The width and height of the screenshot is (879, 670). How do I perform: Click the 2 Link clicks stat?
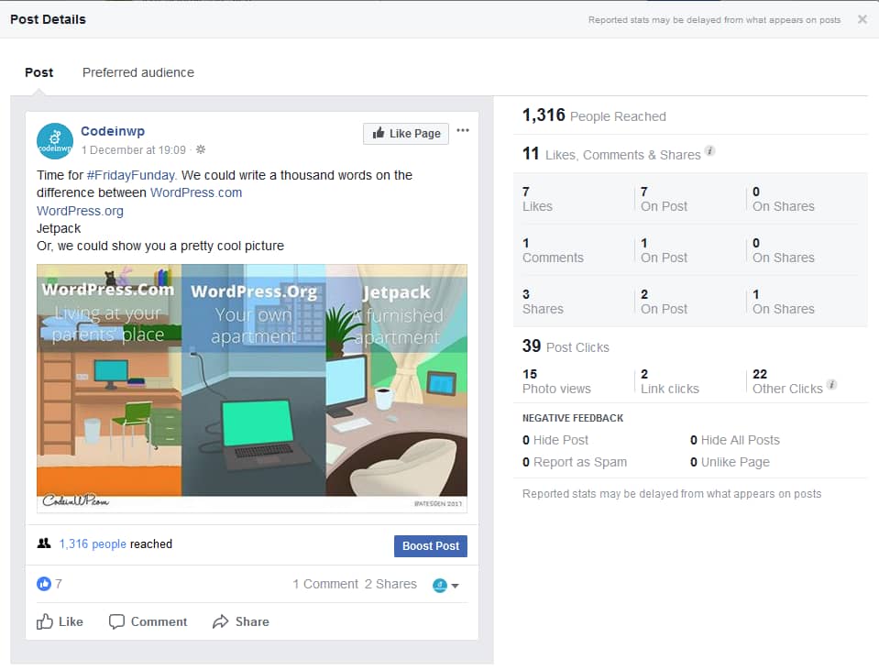[670, 381]
